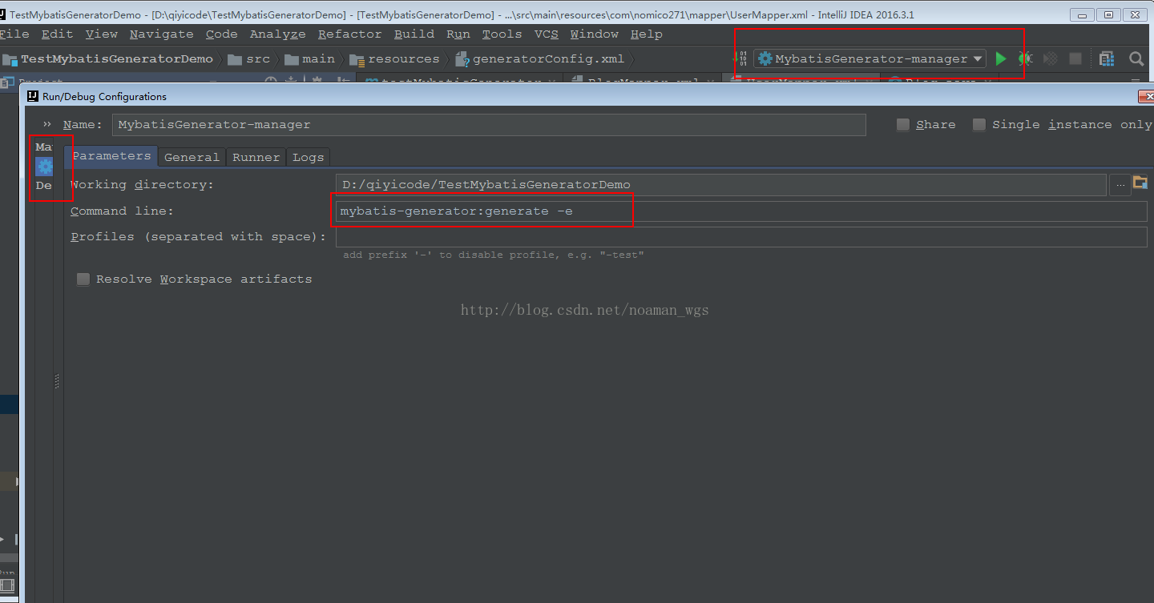Image resolution: width=1154 pixels, height=603 pixels.
Task: Open the run configuration dropdown MybatisGenerator-manager
Action: [x=870, y=58]
